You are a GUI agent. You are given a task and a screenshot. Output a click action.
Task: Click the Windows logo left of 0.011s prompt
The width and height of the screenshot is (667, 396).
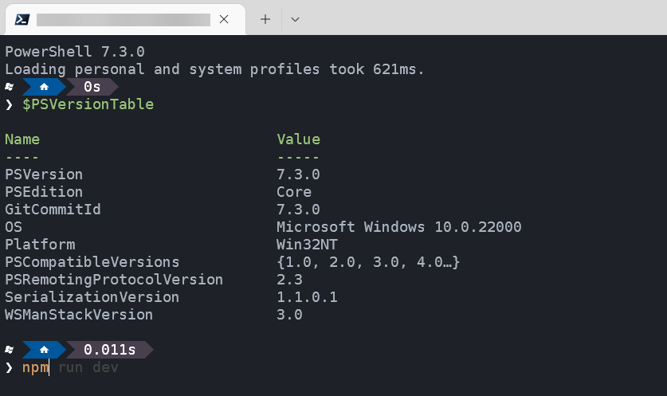pyautogui.click(x=9, y=350)
